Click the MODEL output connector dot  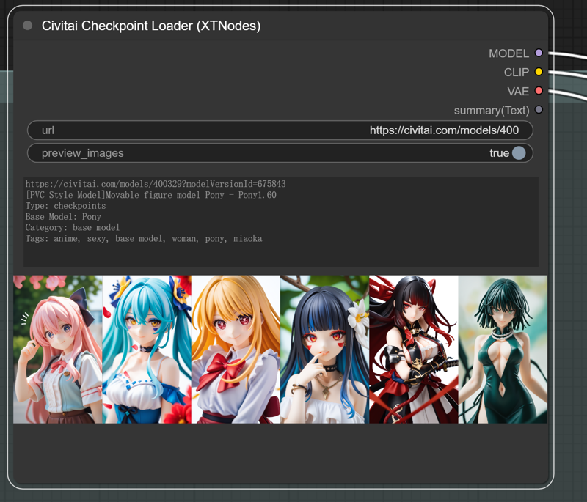(539, 53)
